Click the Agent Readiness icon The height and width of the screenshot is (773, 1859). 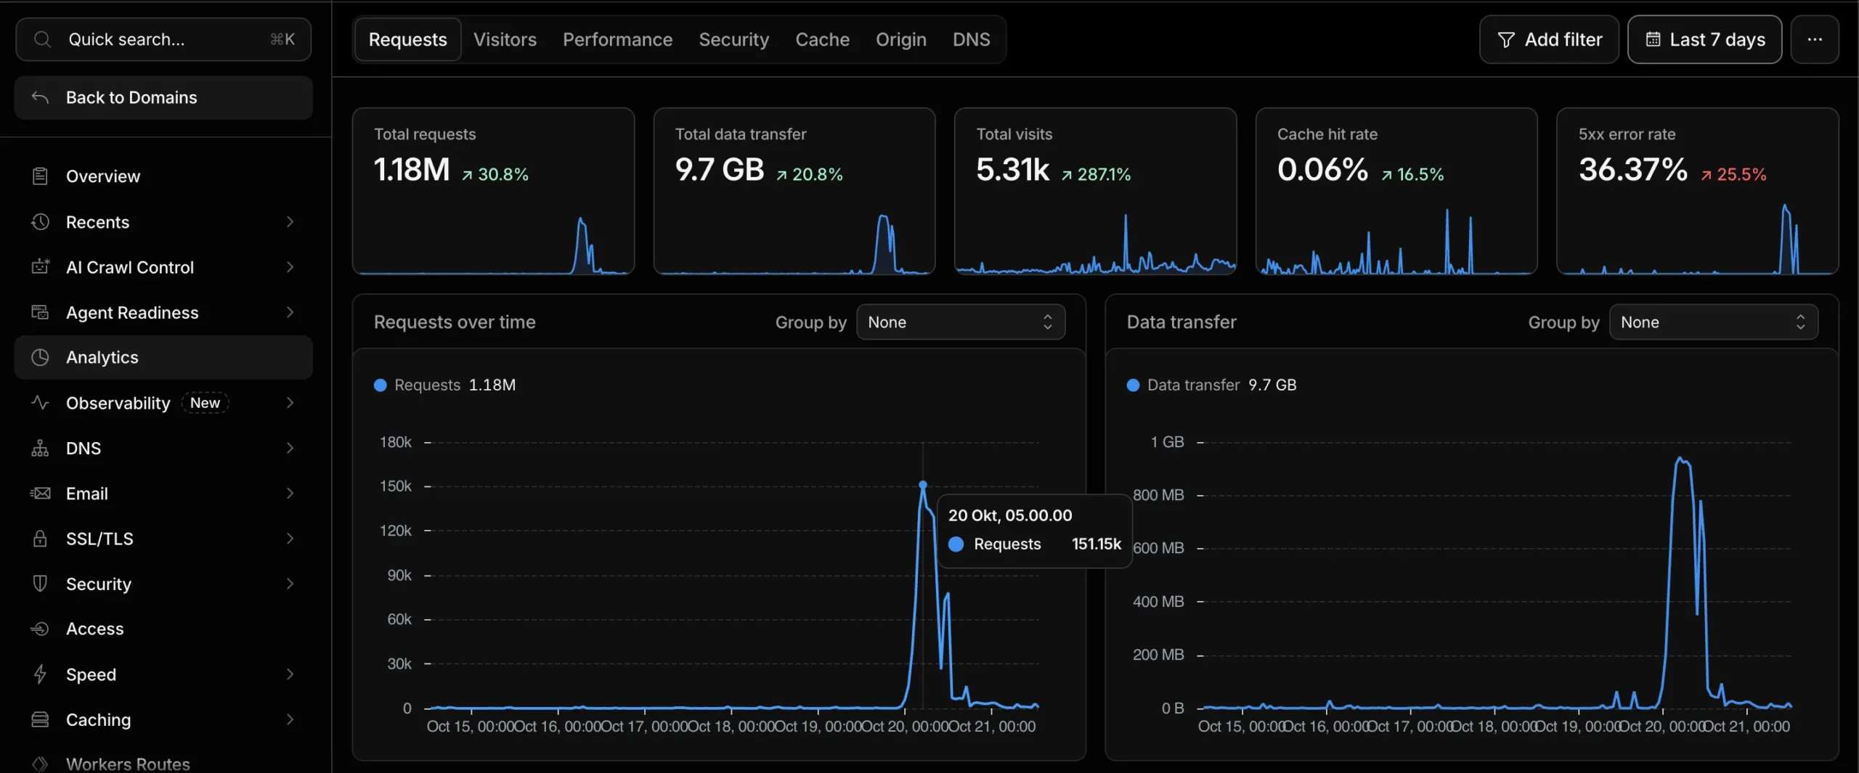pos(40,312)
